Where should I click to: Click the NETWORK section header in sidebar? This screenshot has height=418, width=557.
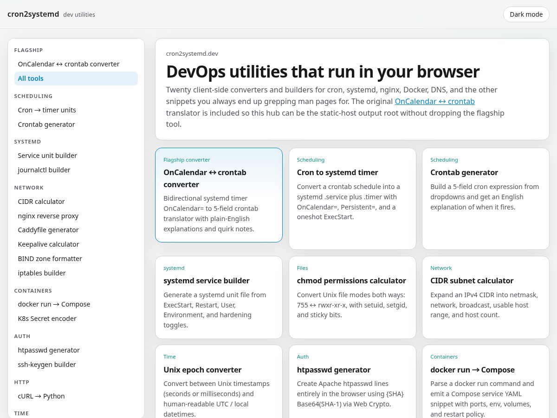[x=29, y=188]
